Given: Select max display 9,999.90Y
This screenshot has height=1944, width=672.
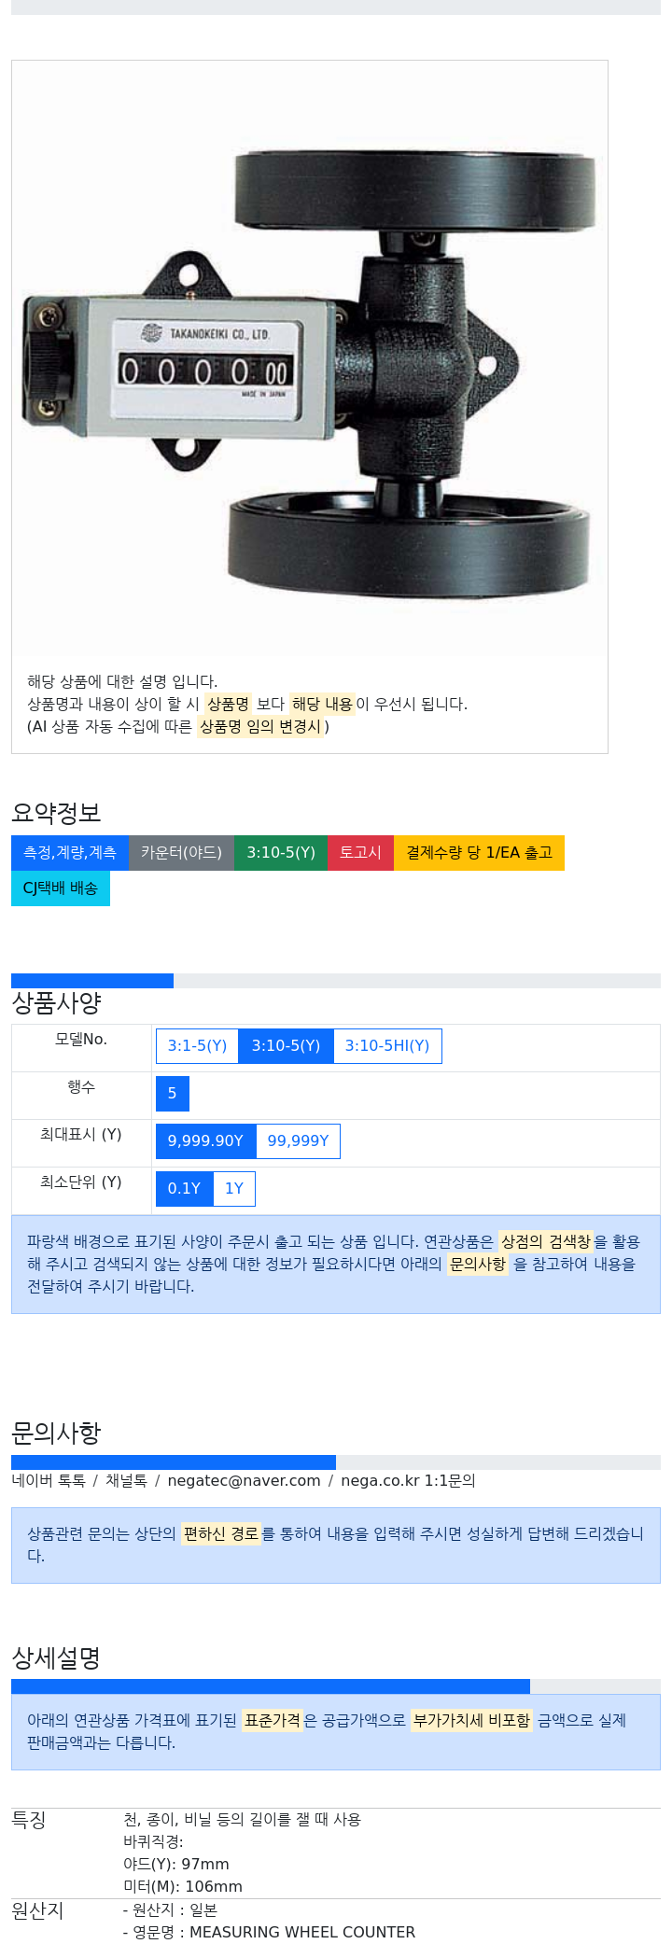Looking at the screenshot, I should click(x=205, y=1141).
